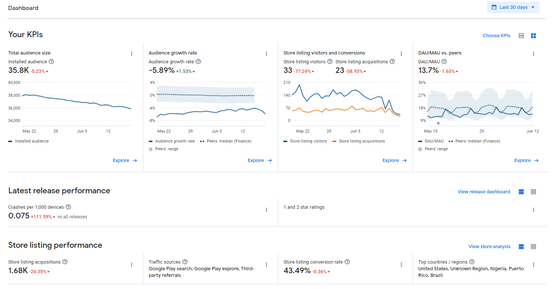
Task: Open the Audience growth rate card menu
Action: (x=266, y=54)
